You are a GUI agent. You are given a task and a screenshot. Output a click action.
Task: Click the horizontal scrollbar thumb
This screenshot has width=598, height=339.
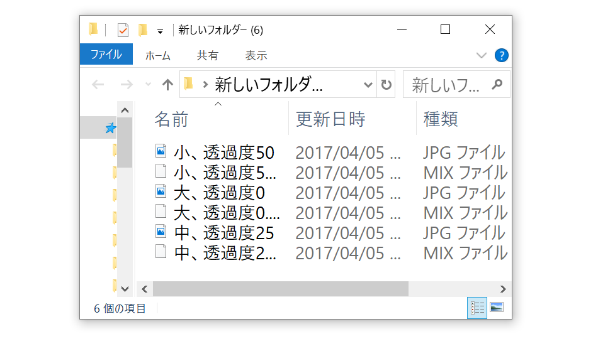point(281,289)
